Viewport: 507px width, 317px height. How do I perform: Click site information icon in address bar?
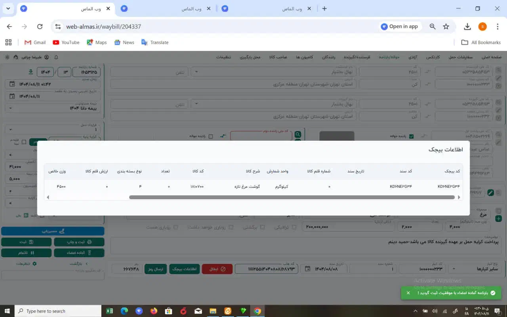coord(58,27)
